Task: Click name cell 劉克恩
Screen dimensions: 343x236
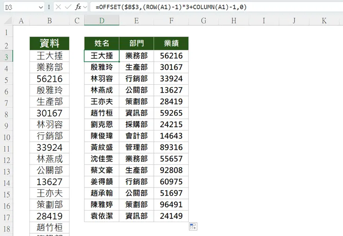Action: click(x=102, y=124)
